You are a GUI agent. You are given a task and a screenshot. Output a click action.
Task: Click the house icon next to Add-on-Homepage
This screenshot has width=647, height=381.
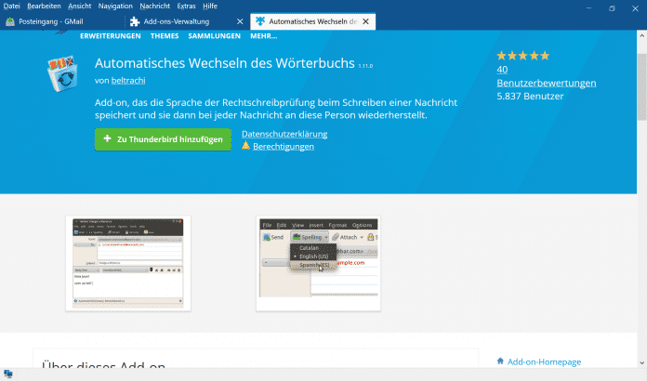pyautogui.click(x=501, y=361)
